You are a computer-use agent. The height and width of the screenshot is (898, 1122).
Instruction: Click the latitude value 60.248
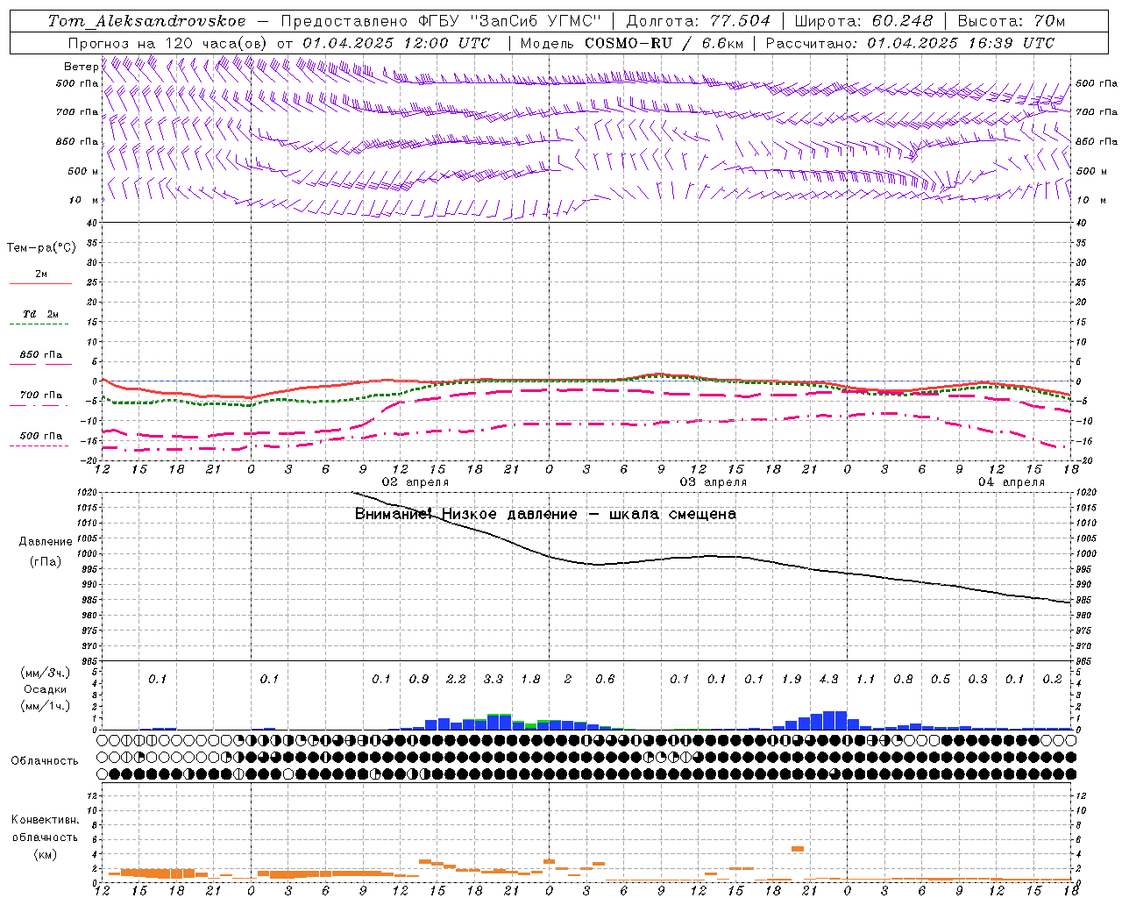902,21
